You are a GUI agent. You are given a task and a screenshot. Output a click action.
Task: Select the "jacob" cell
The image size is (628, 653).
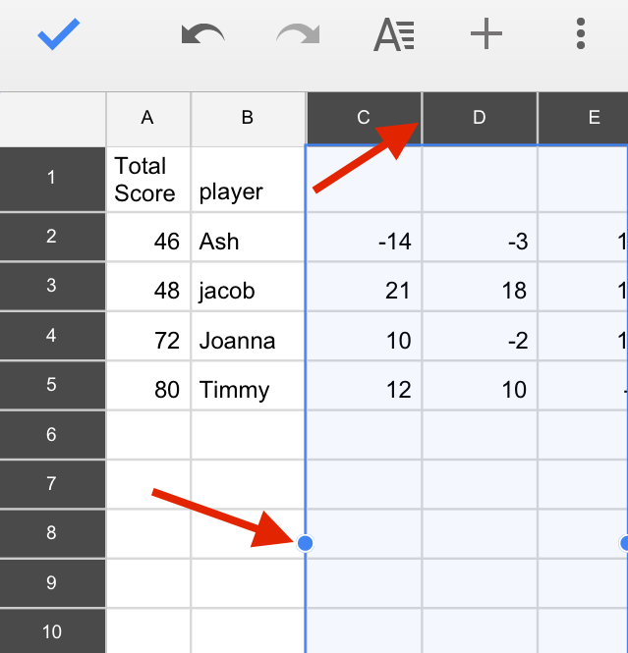tap(249, 286)
